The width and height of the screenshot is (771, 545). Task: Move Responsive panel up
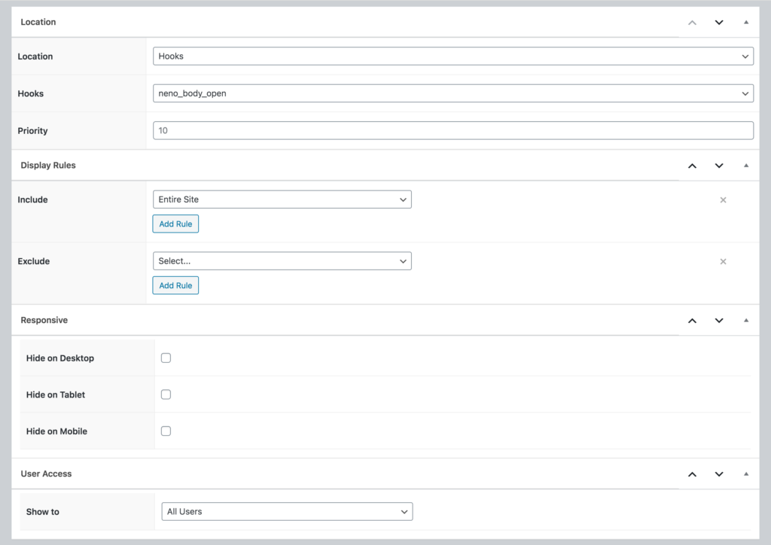(x=692, y=321)
